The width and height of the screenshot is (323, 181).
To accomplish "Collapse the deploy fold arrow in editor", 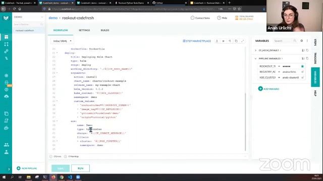I will pos(57,53).
